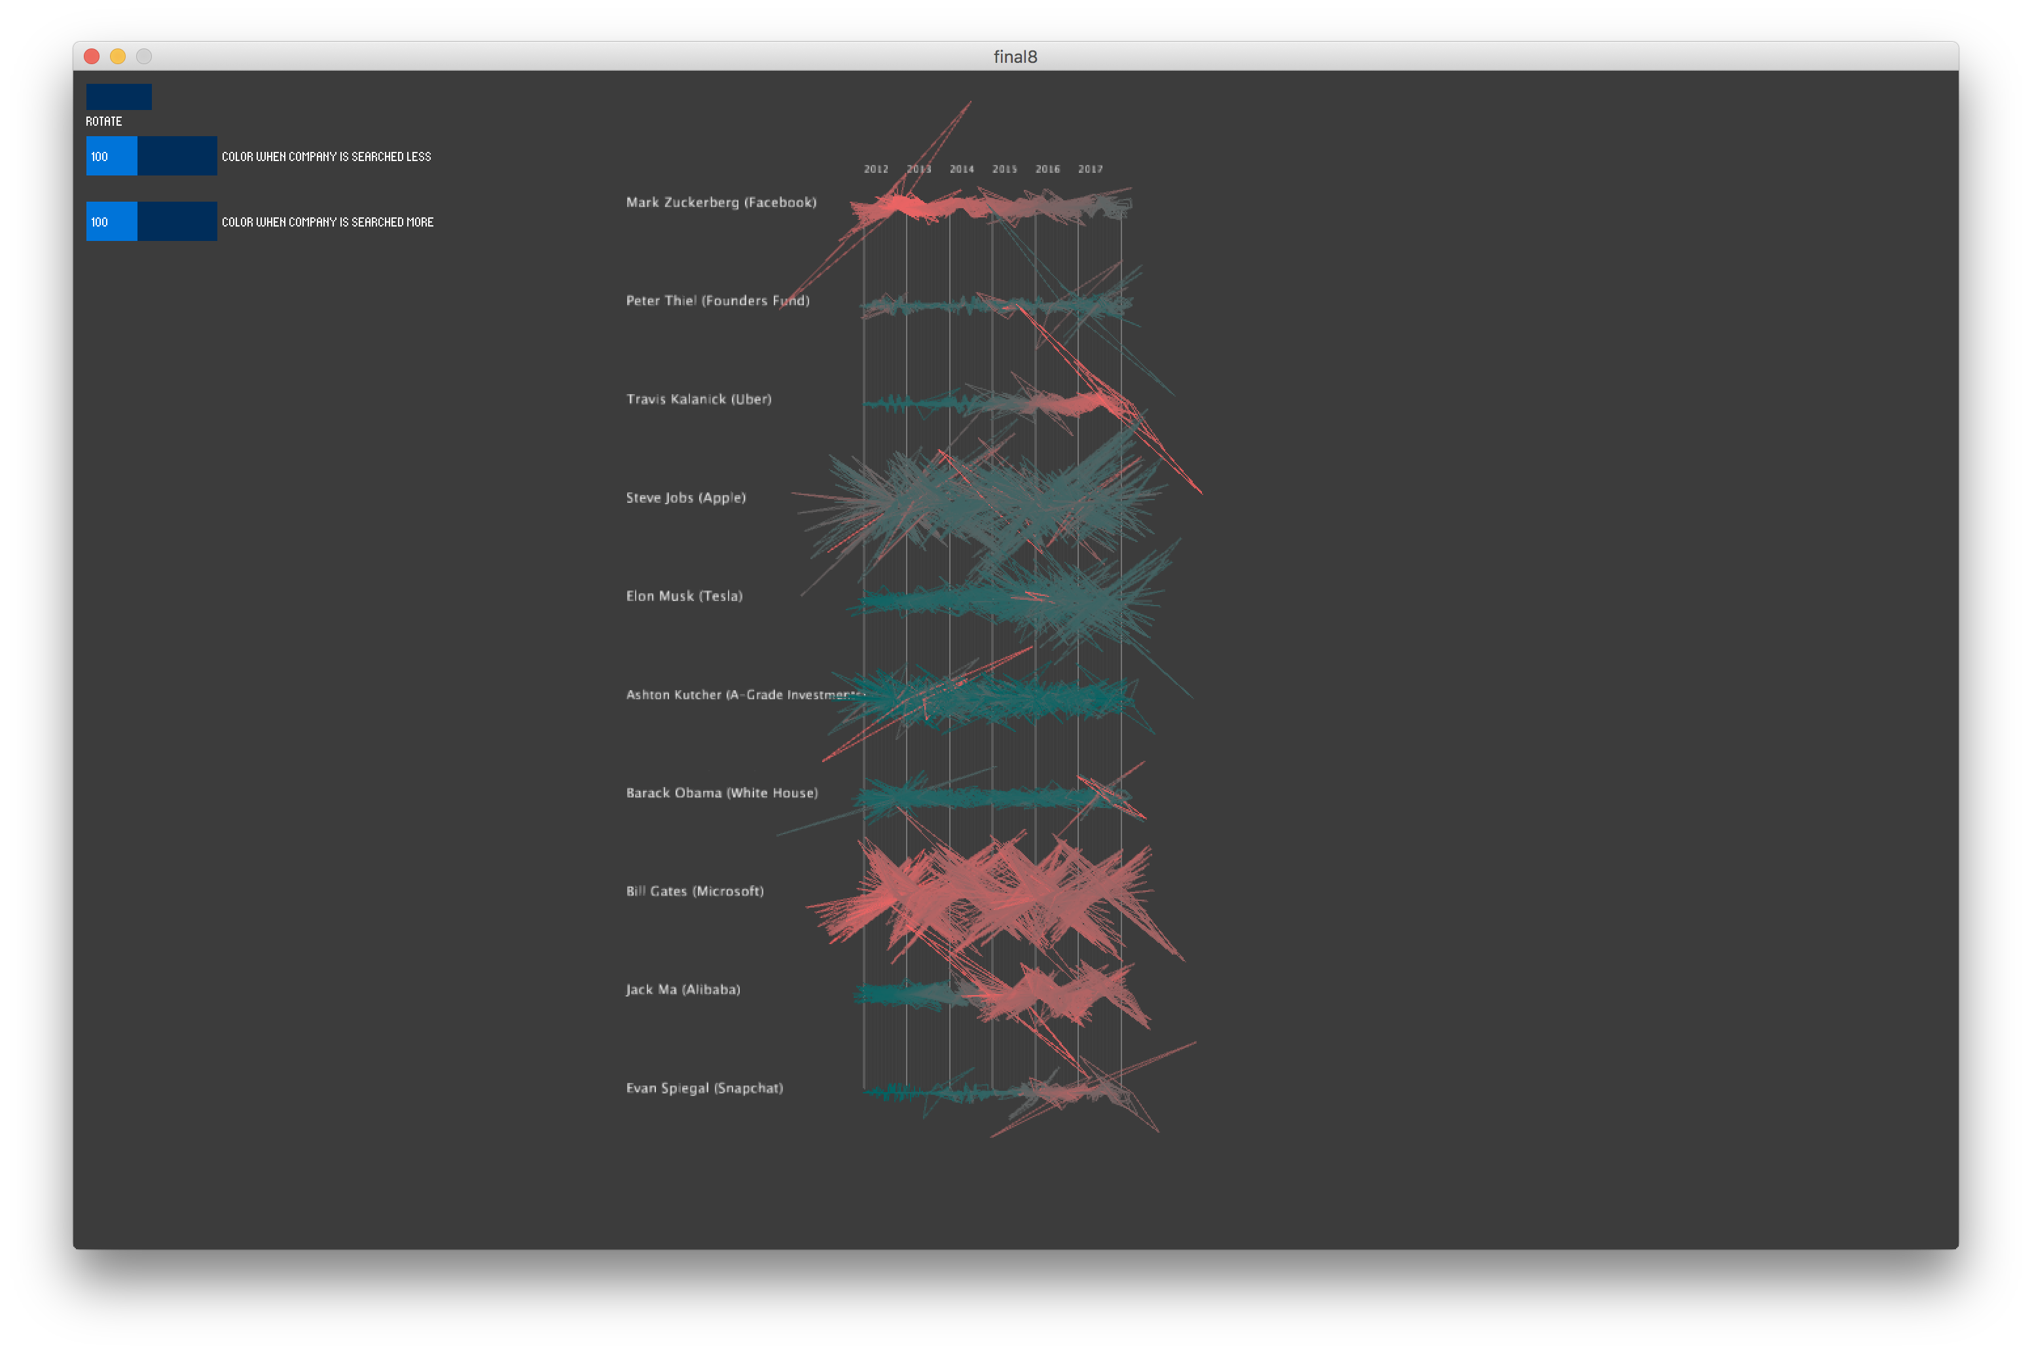The image size is (2032, 1354).
Task: Click the 2017 year marker
Action: [1090, 169]
